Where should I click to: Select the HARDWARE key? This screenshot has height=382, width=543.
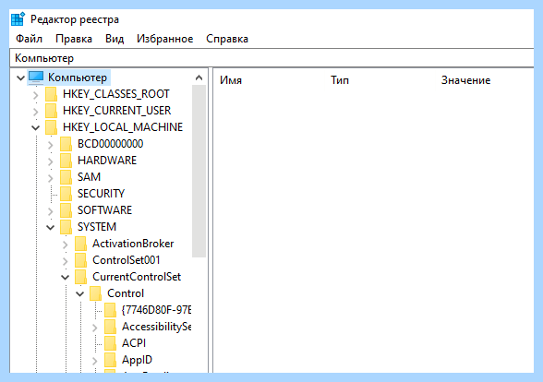[107, 161]
